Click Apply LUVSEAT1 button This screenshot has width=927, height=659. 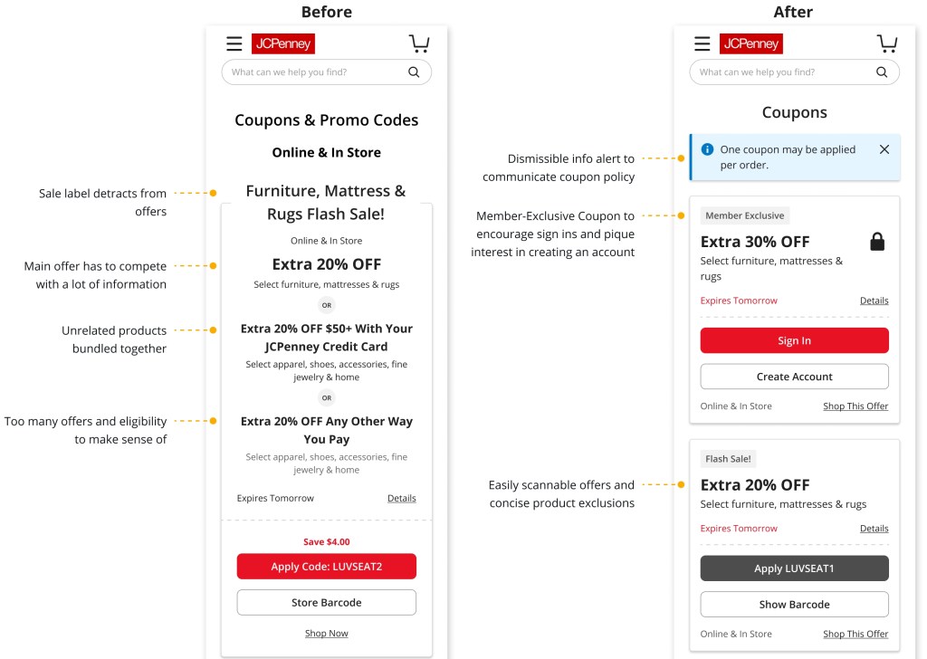794,568
